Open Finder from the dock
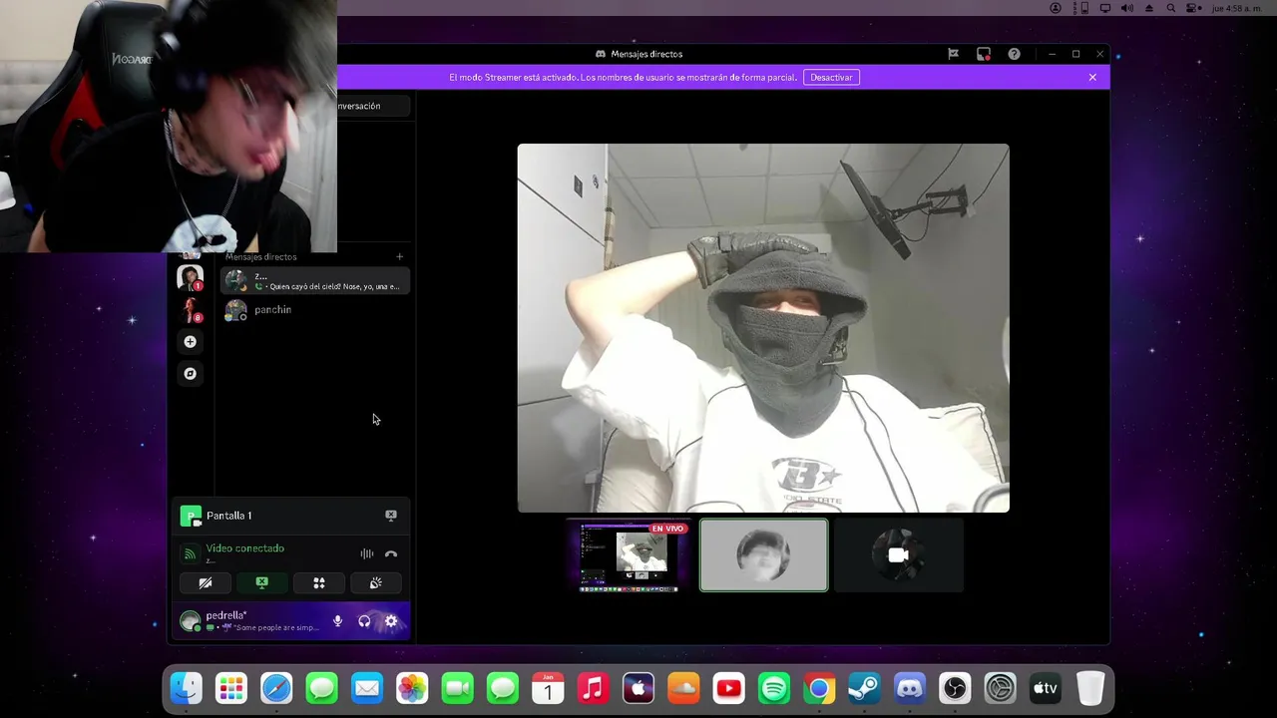Screen dimensions: 1277x718 pyautogui.click(x=186, y=688)
